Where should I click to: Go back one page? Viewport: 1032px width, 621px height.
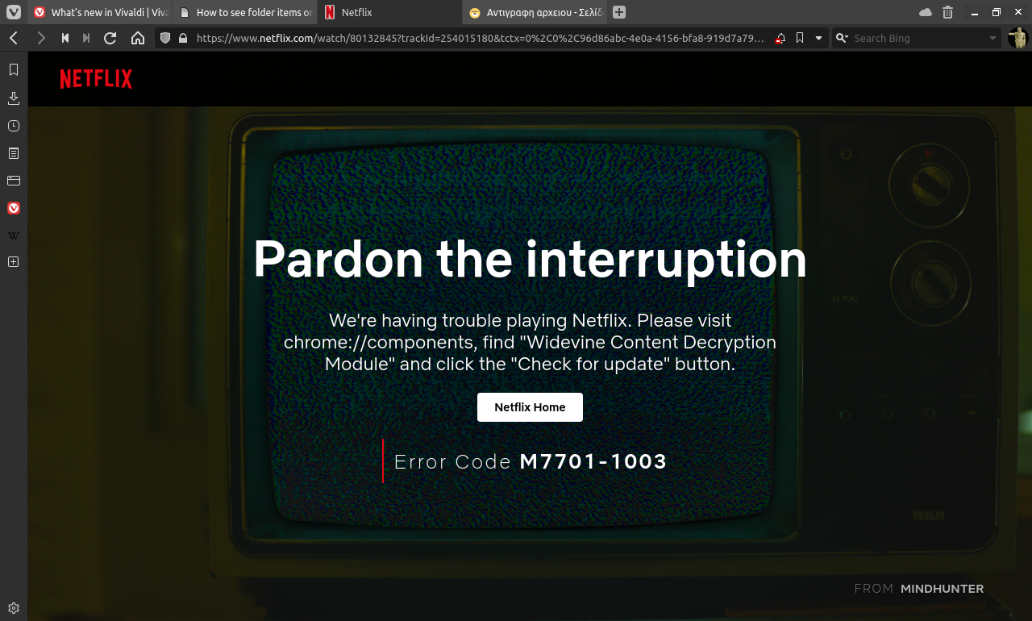click(x=14, y=38)
